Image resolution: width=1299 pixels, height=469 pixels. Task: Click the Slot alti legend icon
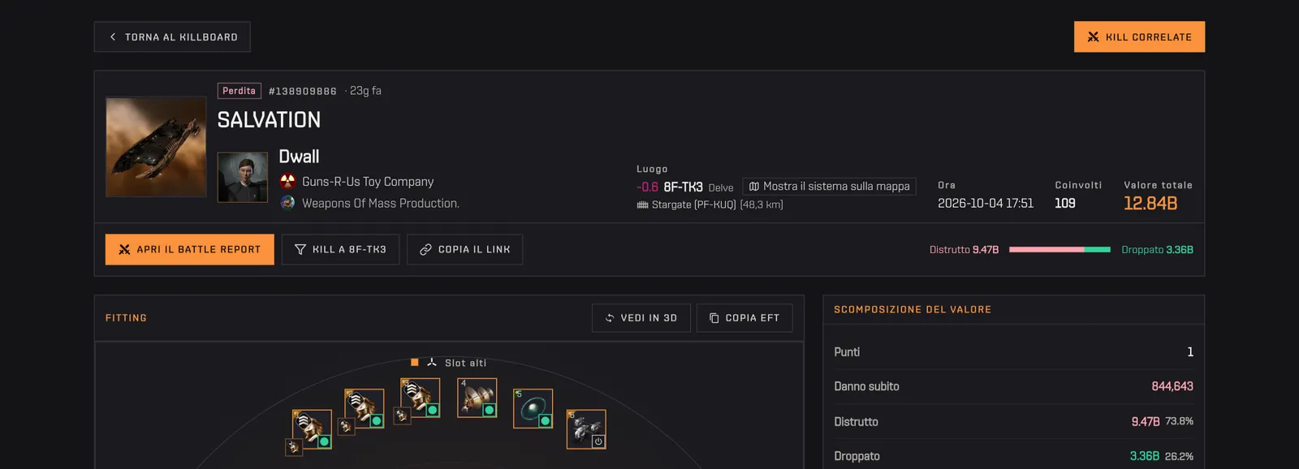point(432,363)
